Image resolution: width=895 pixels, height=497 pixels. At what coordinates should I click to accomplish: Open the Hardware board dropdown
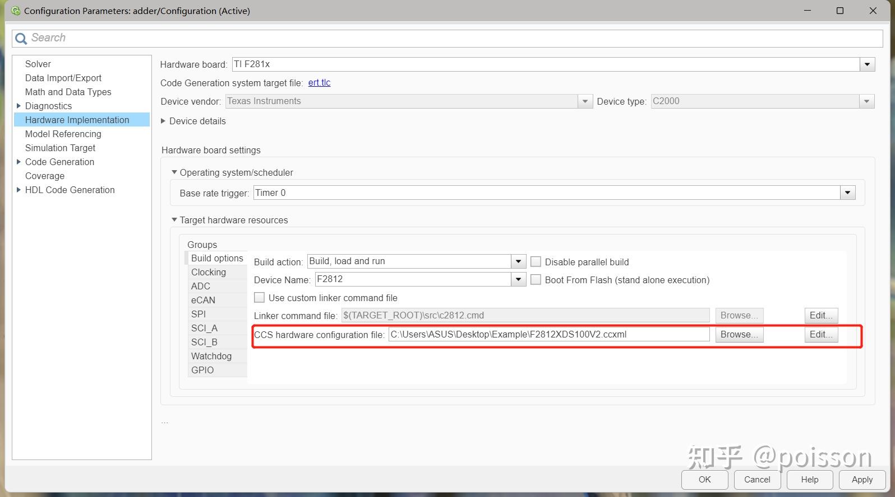pos(867,64)
